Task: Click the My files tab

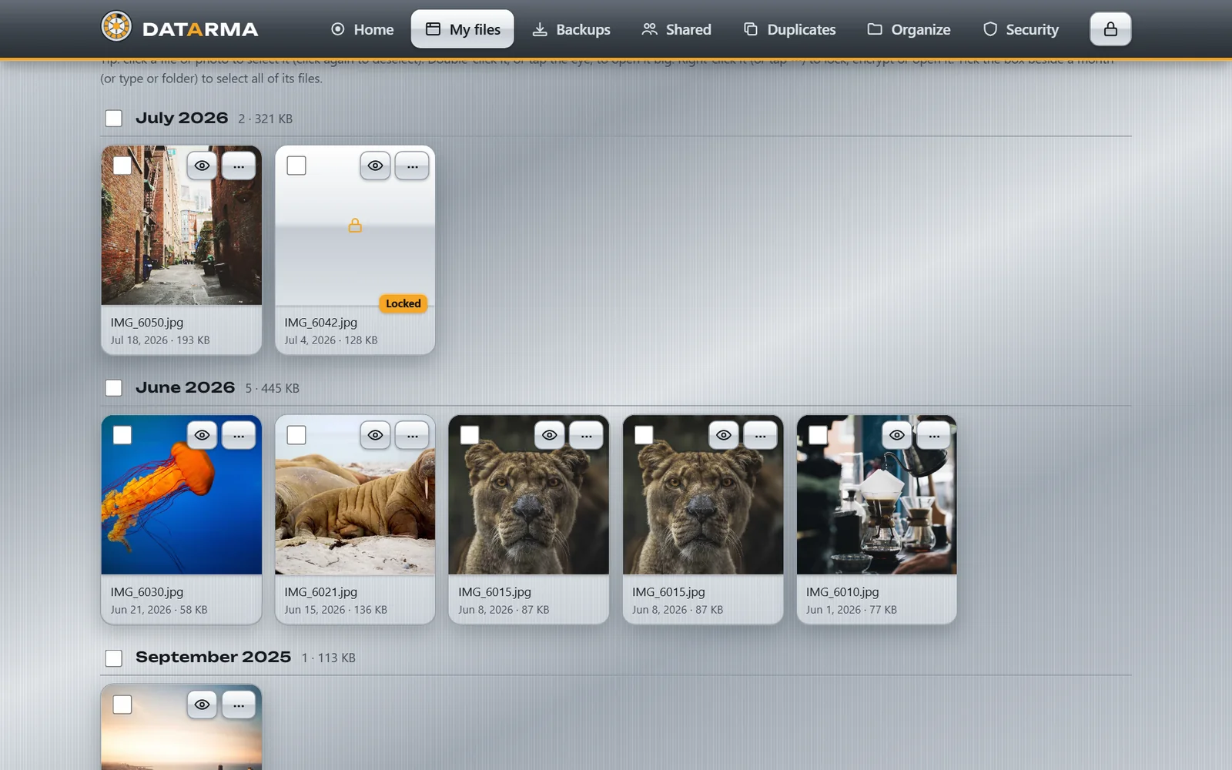Action: [x=463, y=29]
